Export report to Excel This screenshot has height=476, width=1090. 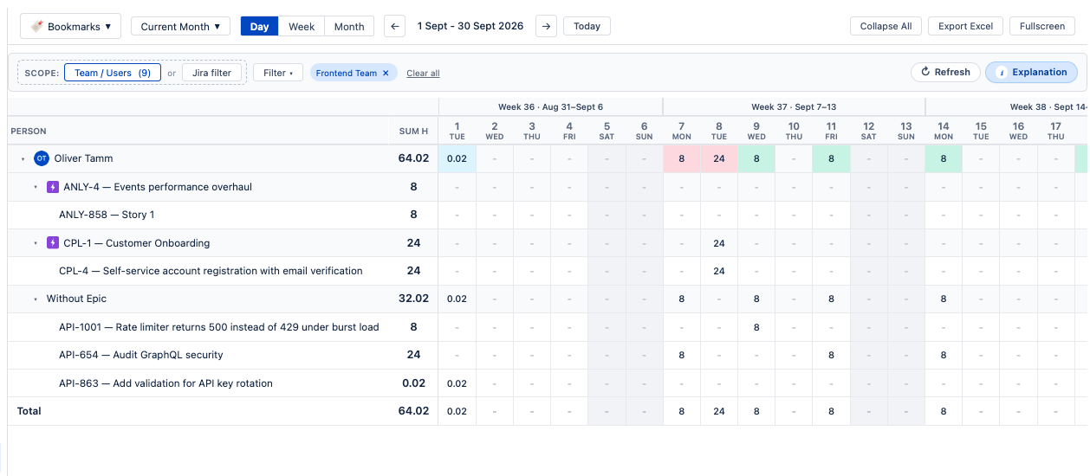pyautogui.click(x=965, y=26)
